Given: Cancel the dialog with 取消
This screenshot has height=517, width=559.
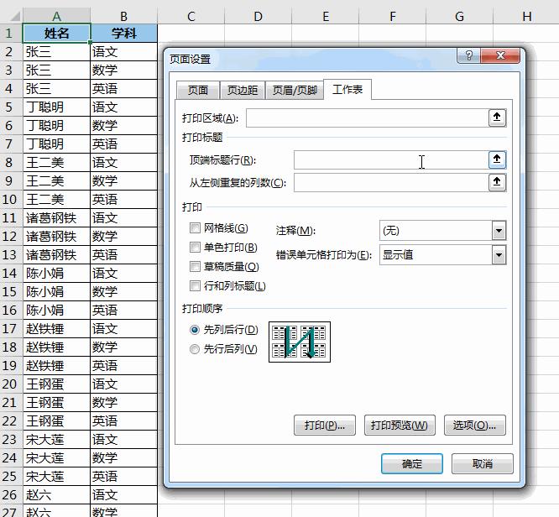Looking at the screenshot, I should pos(483,463).
